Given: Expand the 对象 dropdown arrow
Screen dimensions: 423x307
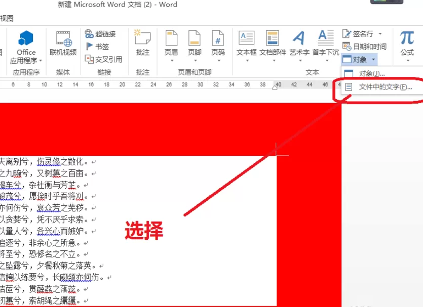Looking at the screenshot, I should 373,59.
